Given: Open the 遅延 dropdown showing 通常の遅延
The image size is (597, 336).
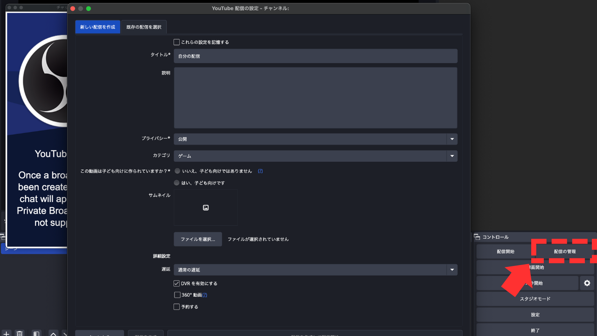Looking at the screenshot, I should [316, 270].
